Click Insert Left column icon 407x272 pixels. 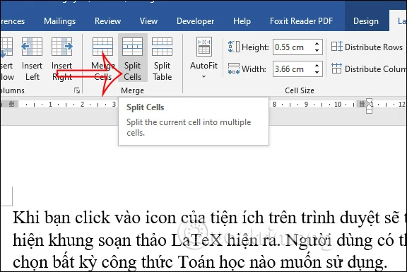tap(32, 47)
